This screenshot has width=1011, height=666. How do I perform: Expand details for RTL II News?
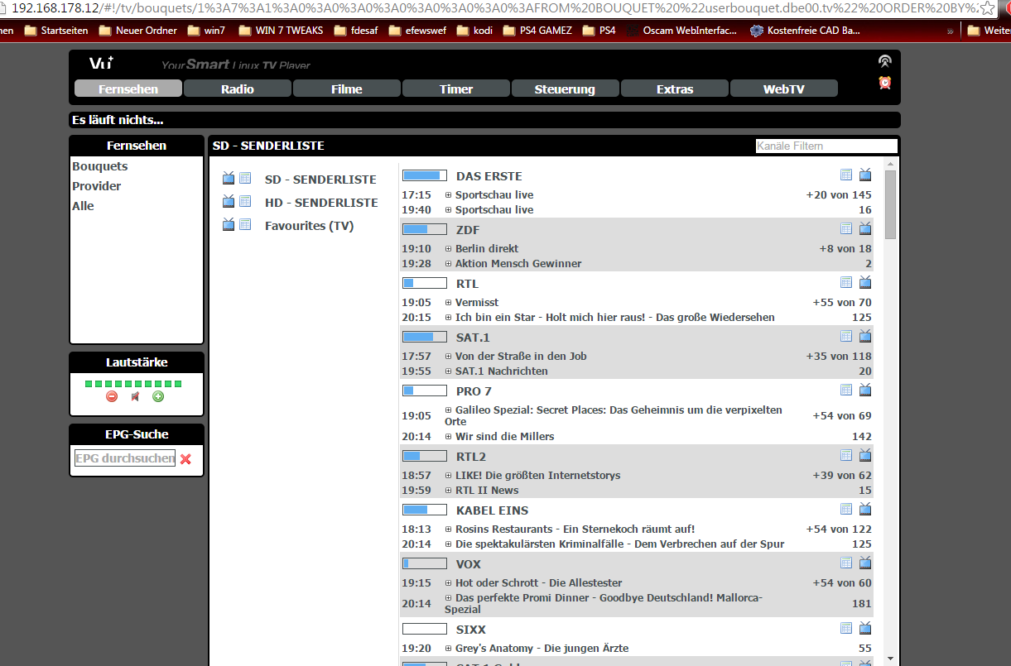(x=448, y=490)
